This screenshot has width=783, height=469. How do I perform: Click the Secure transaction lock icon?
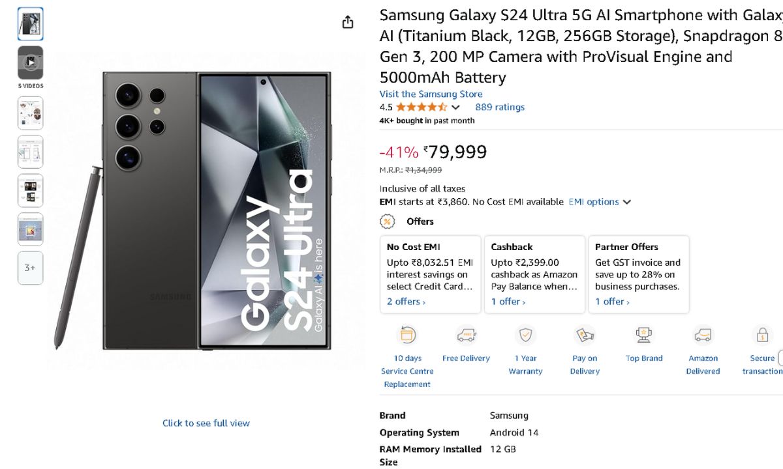tap(762, 335)
